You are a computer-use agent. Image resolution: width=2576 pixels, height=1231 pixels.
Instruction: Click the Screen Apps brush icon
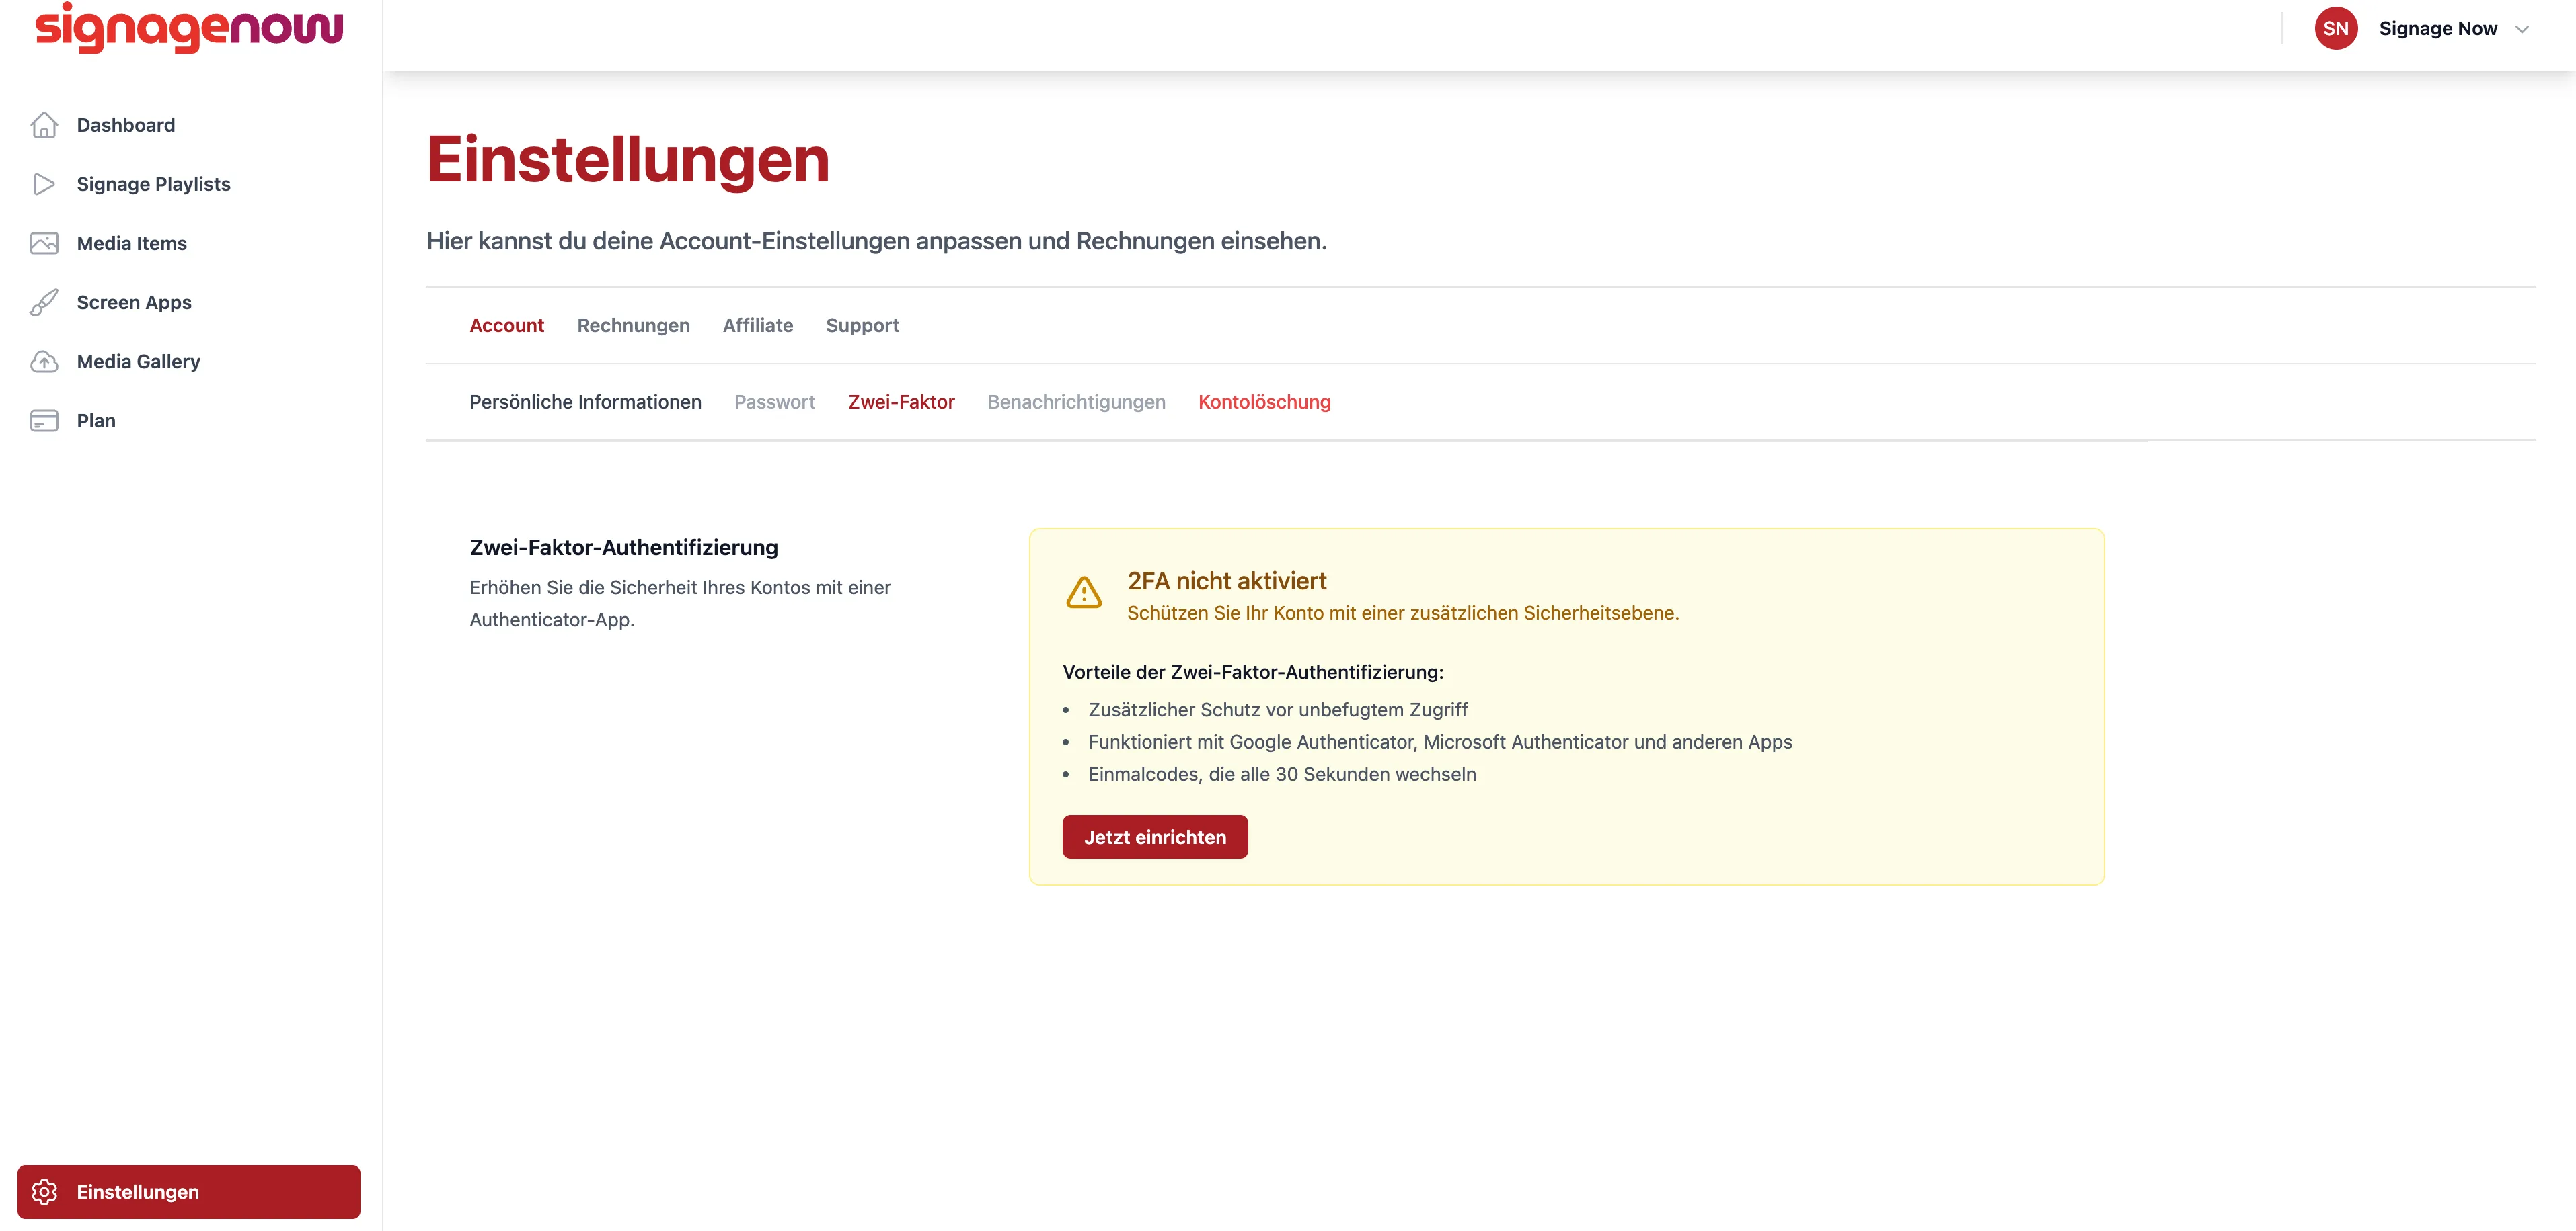pos(44,302)
